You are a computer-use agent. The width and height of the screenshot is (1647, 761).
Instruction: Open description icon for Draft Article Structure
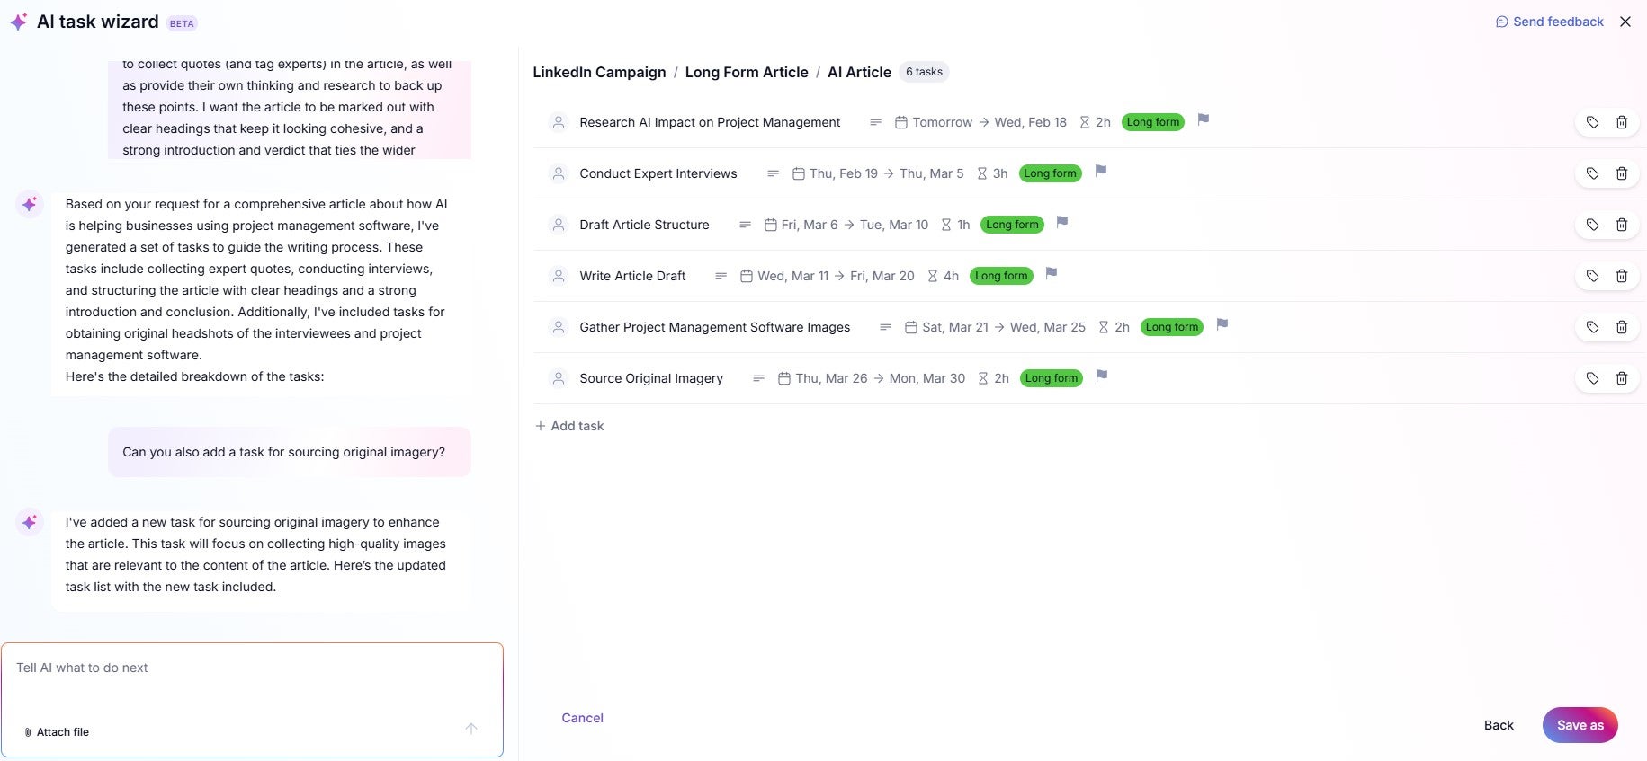pos(745,225)
